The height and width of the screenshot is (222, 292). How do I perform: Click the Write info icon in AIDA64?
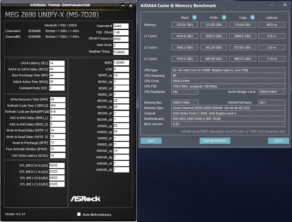(224, 17)
